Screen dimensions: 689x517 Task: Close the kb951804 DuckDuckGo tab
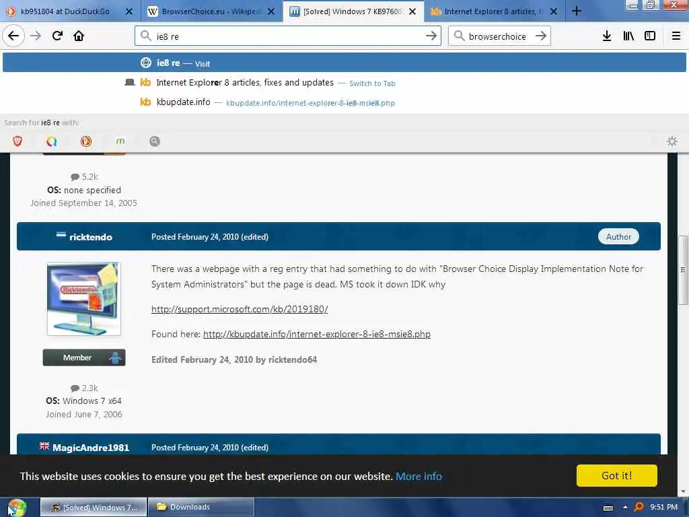[129, 11]
